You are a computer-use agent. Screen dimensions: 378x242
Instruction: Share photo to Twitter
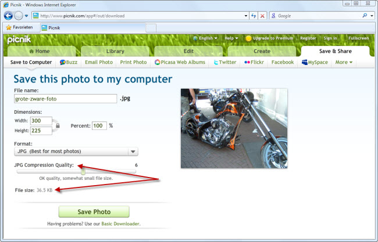point(225,62)
